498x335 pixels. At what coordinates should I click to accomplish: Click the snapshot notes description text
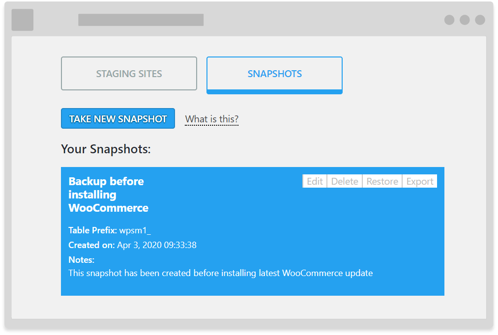[221, 273]
